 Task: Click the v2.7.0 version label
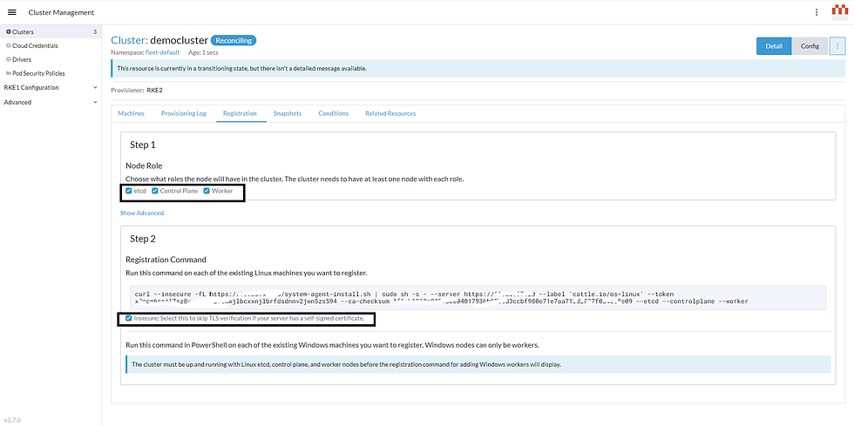12,420
